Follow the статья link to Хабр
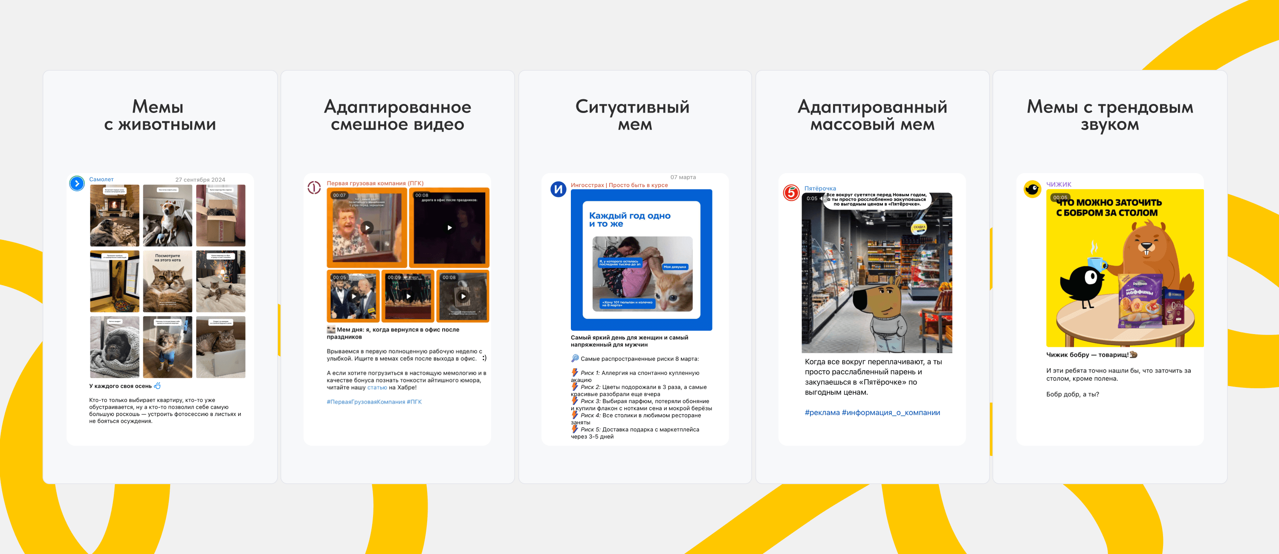 (x=377, y=388)
